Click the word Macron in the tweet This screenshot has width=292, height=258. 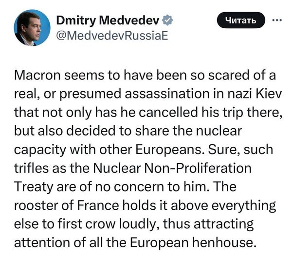pyautogui.click(x=37, y=75)
